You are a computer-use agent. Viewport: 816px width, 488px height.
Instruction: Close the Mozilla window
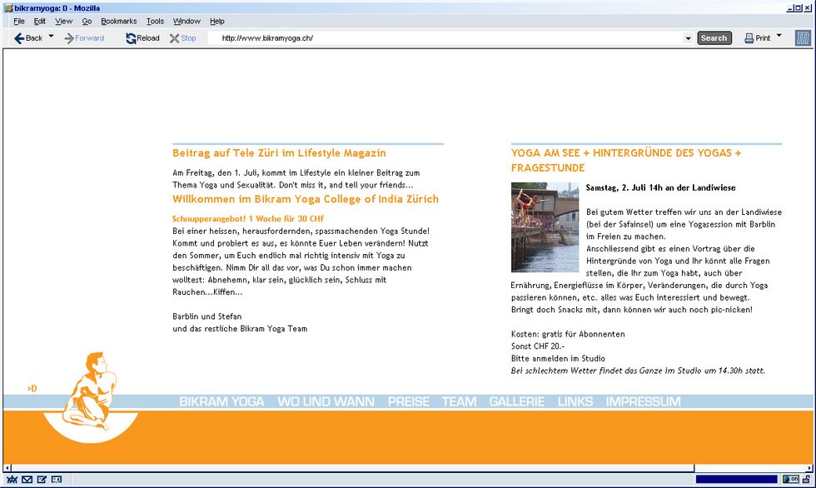coord(807,7)
